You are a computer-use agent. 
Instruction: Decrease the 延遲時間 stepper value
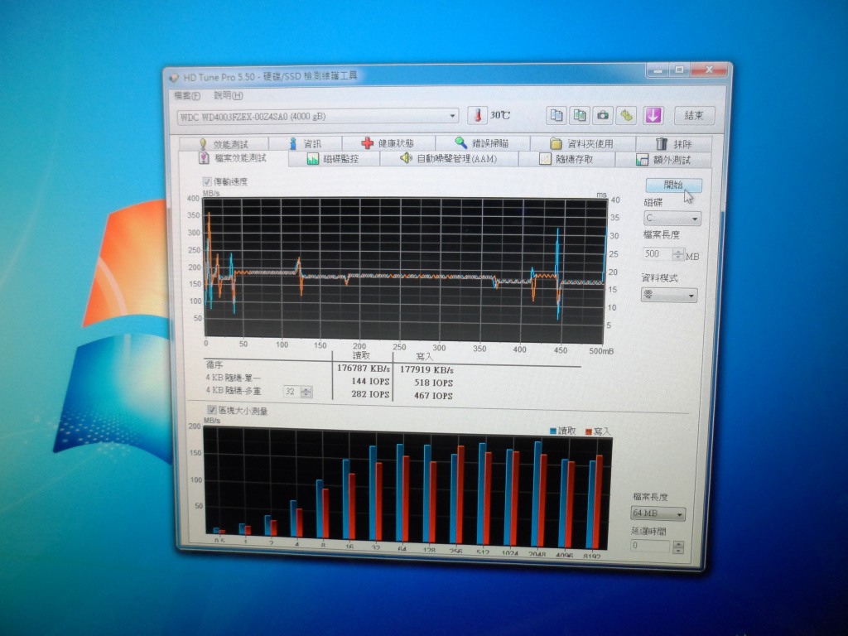point(677,551)
